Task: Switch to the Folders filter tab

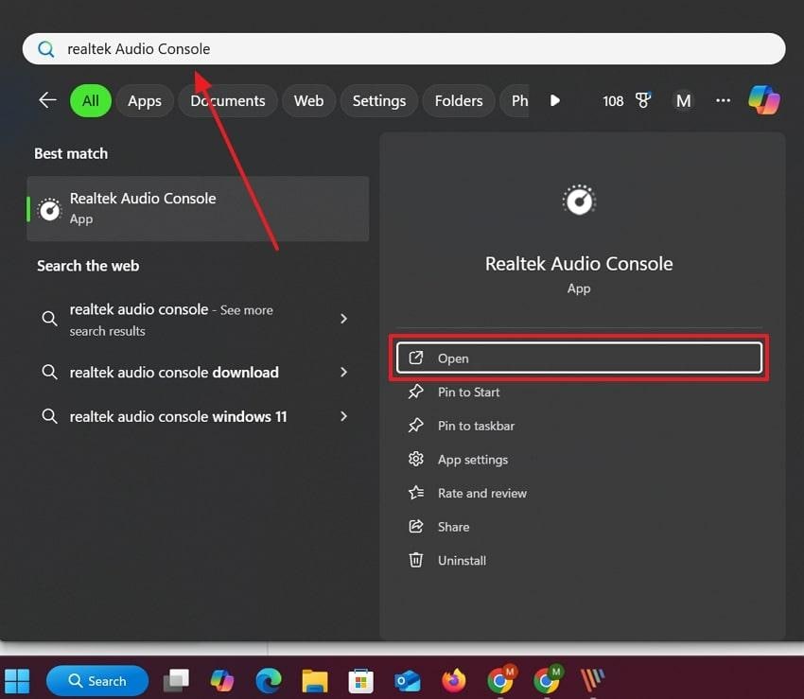Action: tap(459, 100)
